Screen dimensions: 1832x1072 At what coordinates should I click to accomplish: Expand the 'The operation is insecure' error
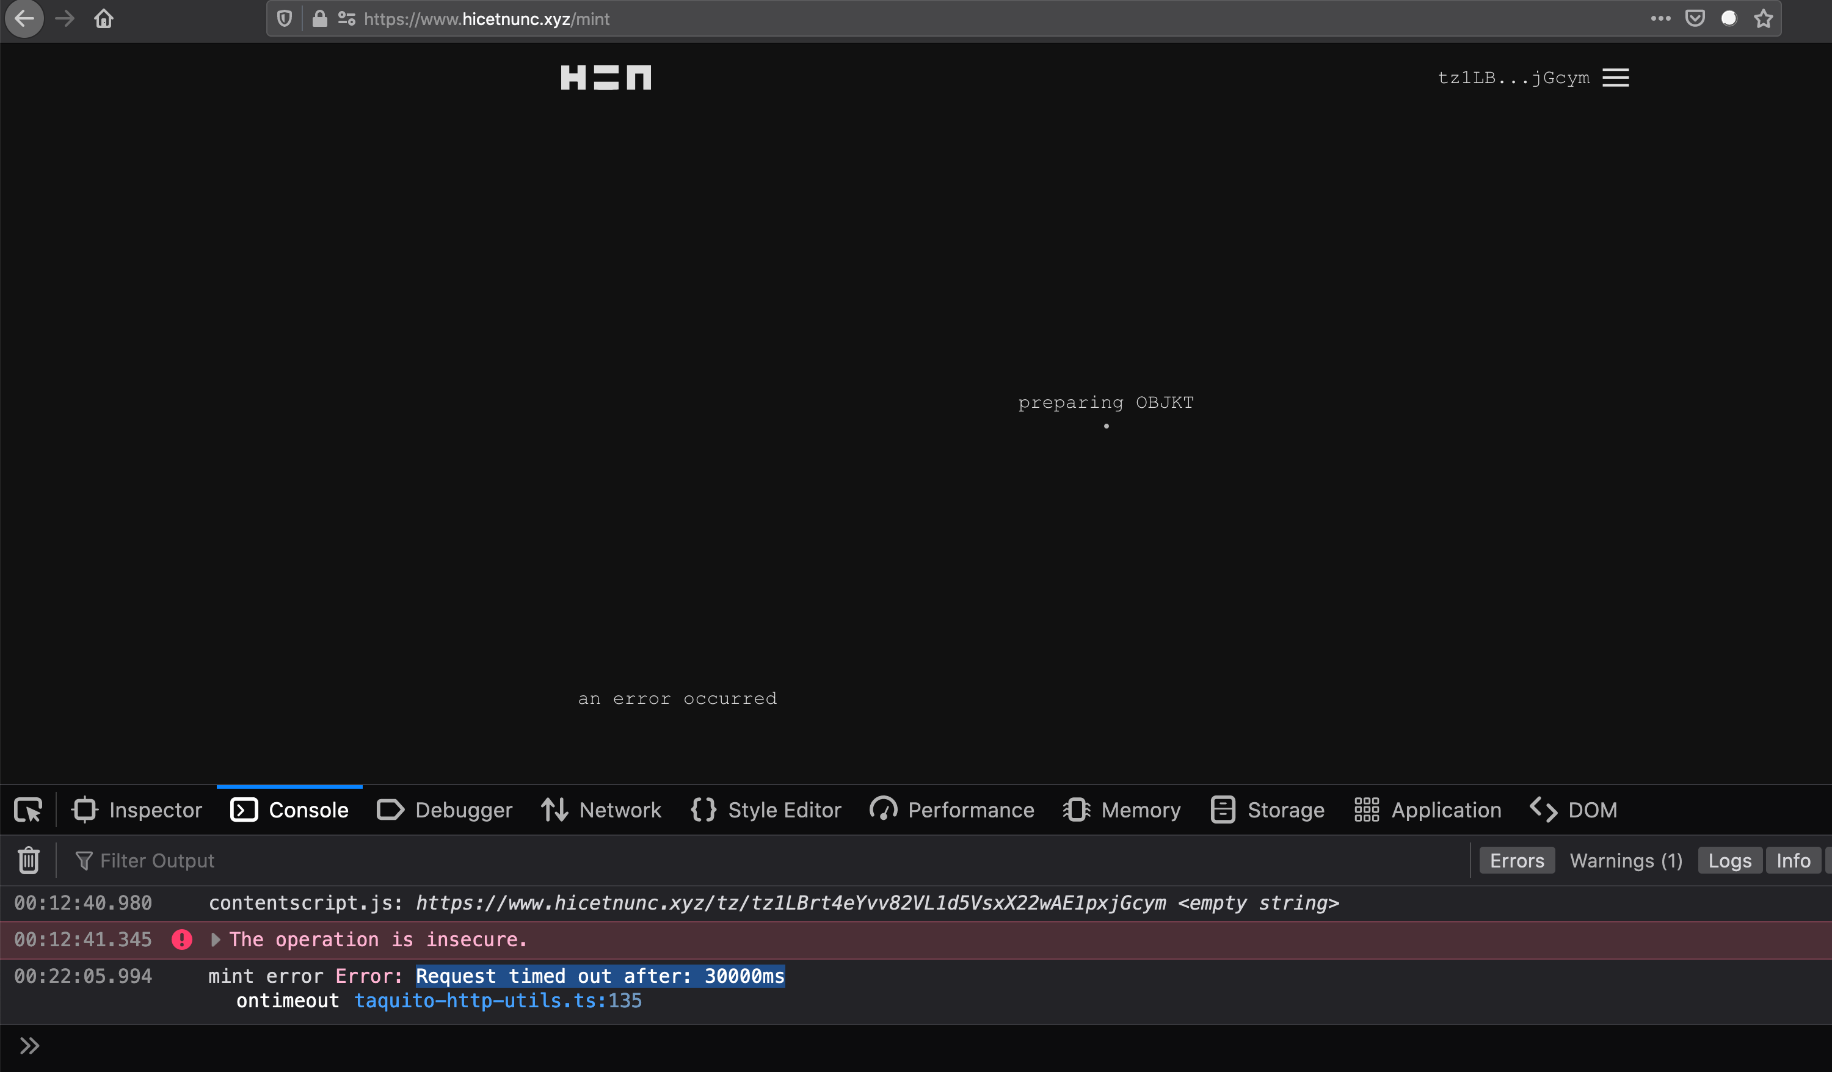point(216,940)
